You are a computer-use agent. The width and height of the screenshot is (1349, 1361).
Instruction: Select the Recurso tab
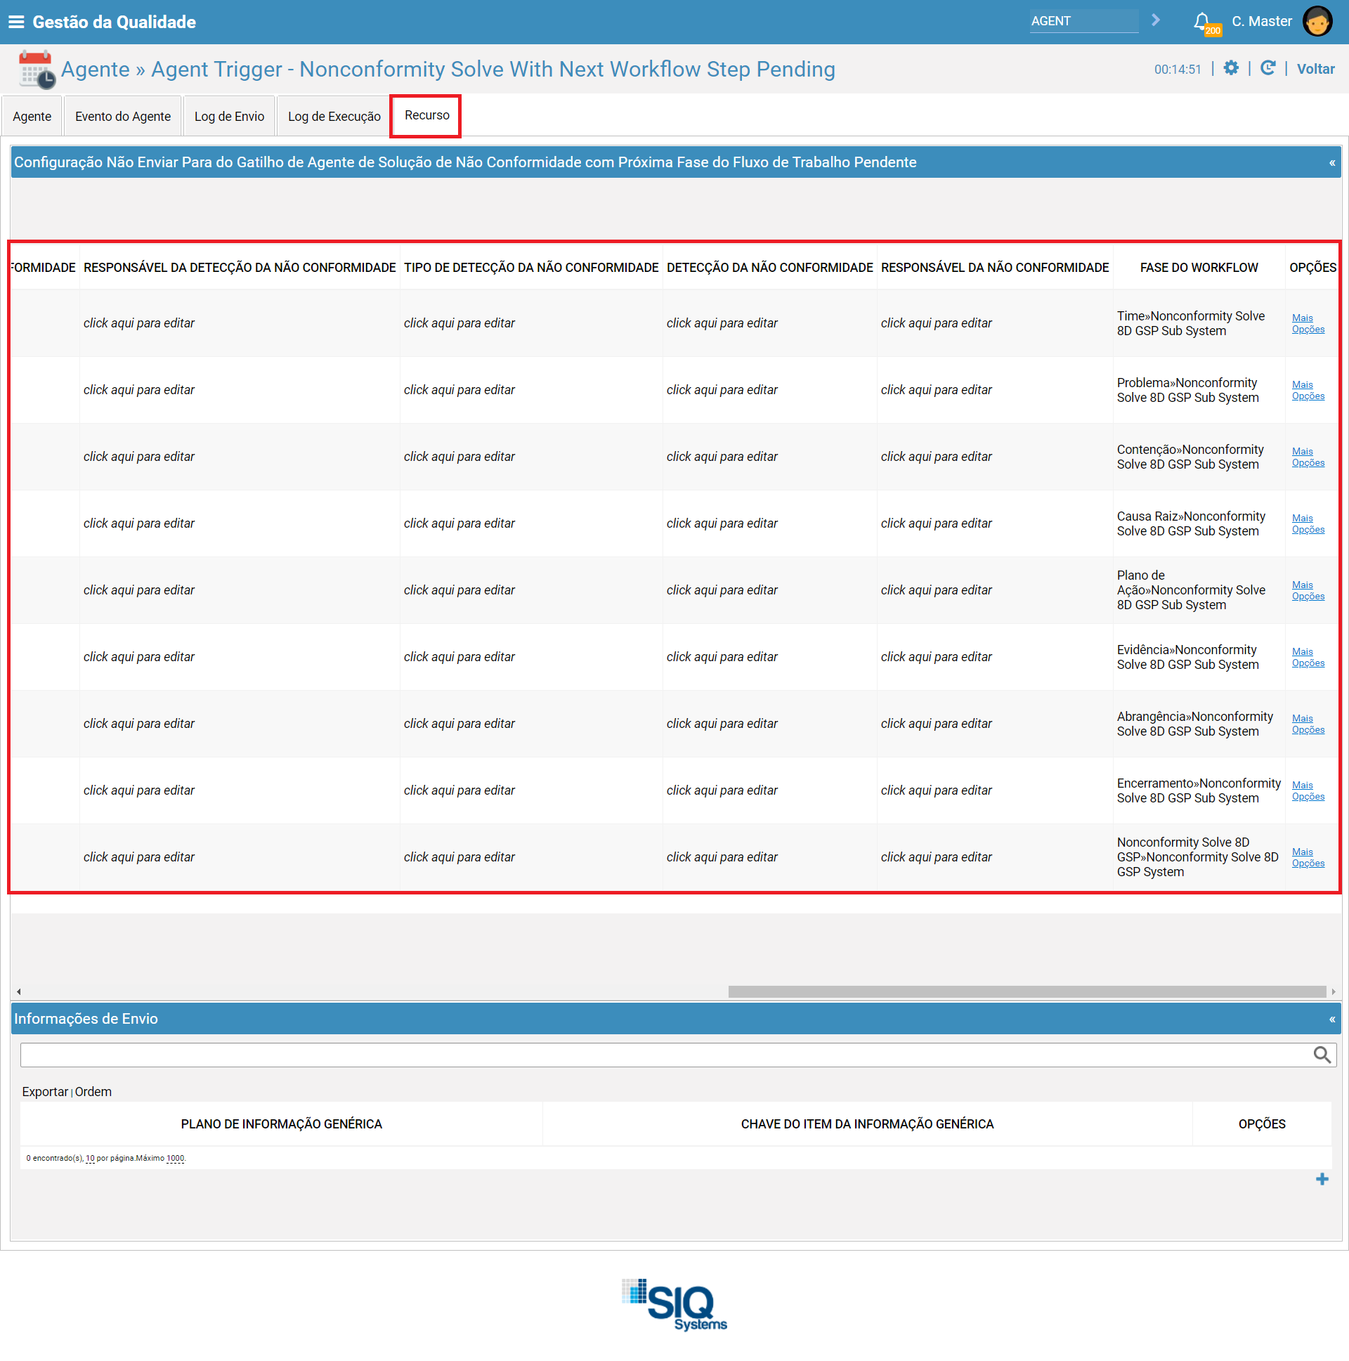click(426, 115)
